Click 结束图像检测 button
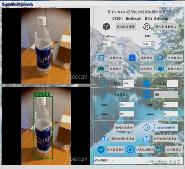 (x=116, y=150)
